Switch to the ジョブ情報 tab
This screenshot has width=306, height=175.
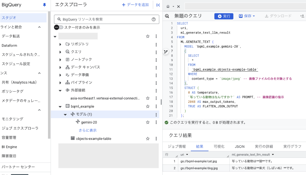177,147
